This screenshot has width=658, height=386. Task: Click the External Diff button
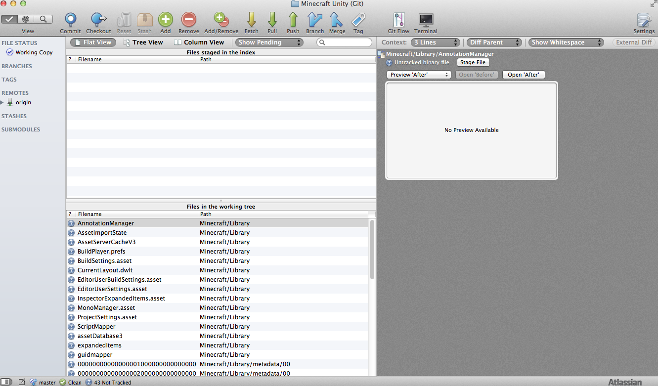pos(634,43)
